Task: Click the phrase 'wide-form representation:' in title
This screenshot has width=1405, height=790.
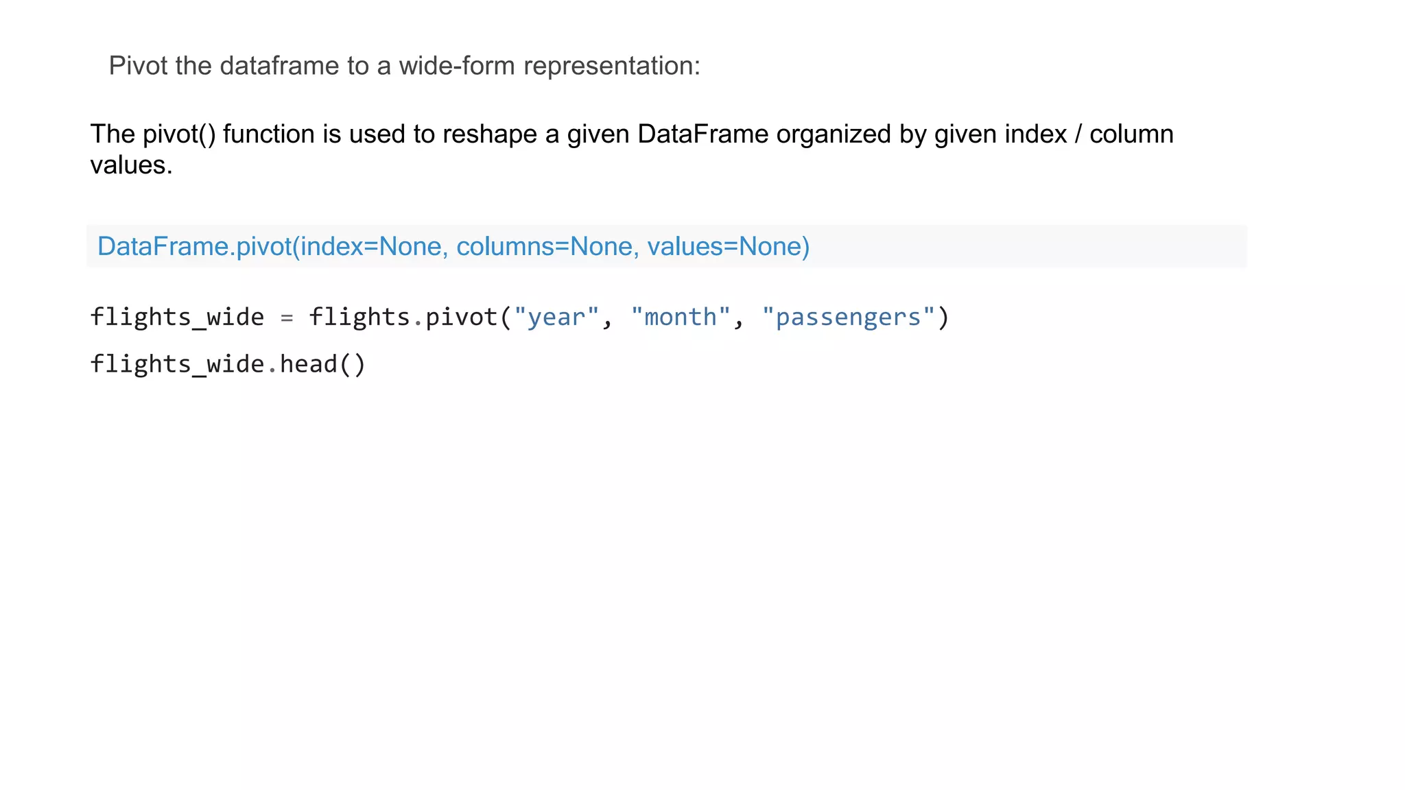Action: [550, 66]
